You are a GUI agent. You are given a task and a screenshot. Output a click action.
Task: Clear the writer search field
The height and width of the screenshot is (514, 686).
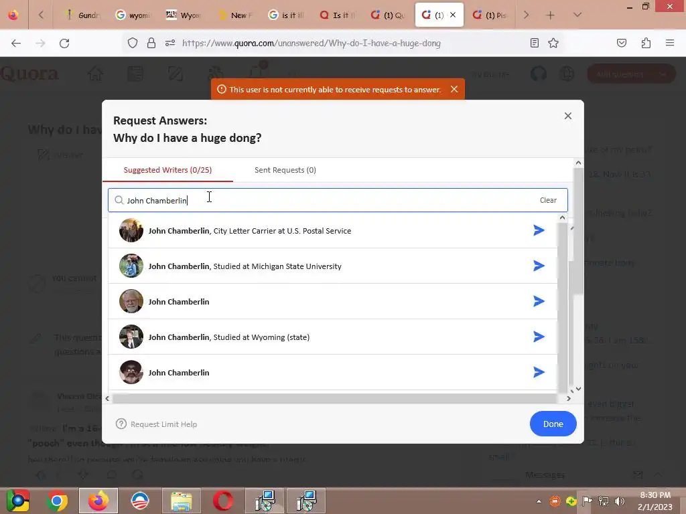(x=548, y=200)
